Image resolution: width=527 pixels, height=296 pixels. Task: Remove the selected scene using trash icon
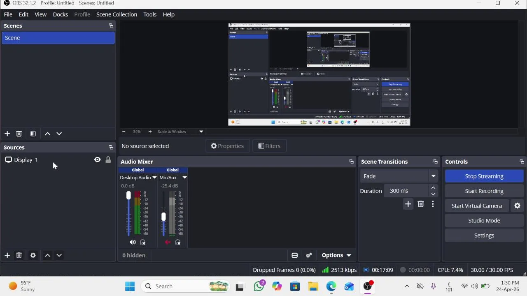pyautogui.click(x=19, y=134)
